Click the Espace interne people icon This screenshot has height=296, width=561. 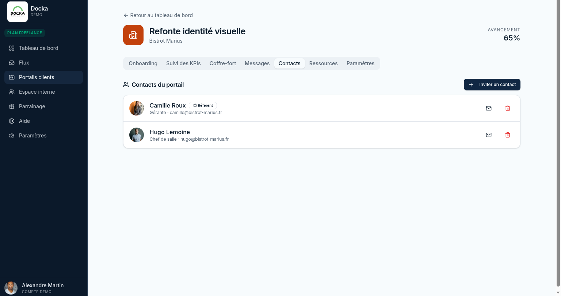(x=12, y=92)
